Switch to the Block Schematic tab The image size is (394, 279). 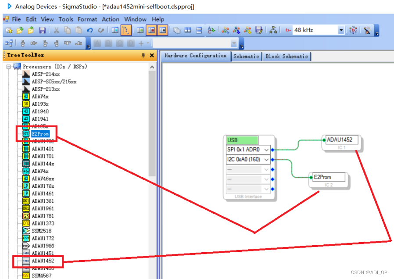pos(287,56)
